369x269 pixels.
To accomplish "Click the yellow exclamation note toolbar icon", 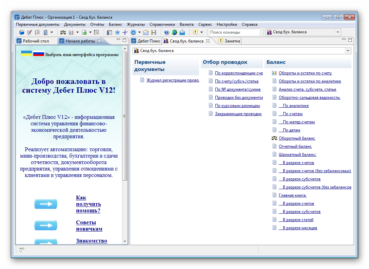I will point(195,32).
